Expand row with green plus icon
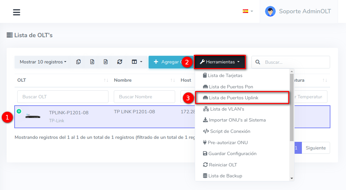The image size is (346, 190). pos(19,111)
